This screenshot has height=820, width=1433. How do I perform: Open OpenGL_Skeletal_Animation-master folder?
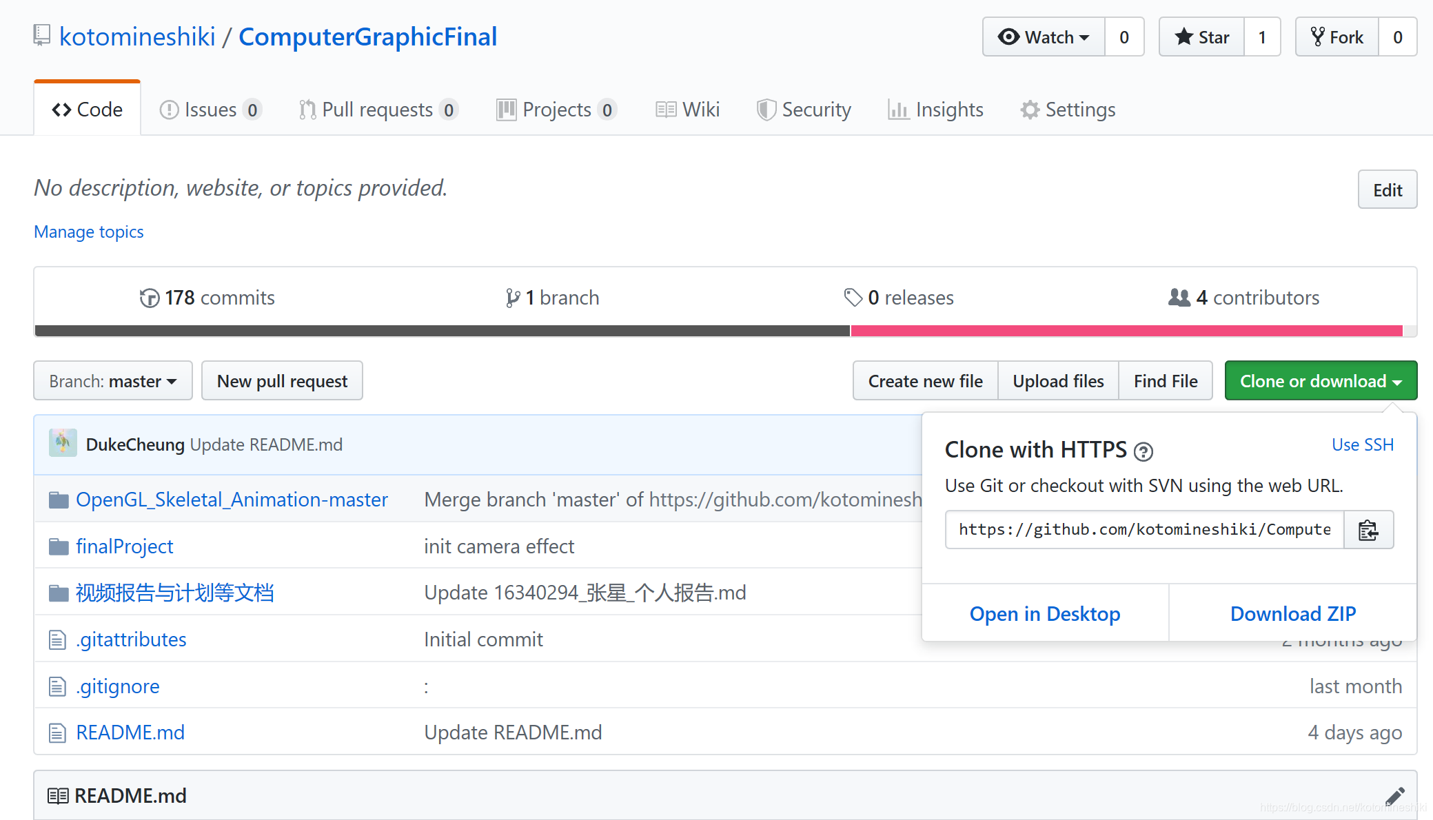pyautogui.click(x=232, y=500)
